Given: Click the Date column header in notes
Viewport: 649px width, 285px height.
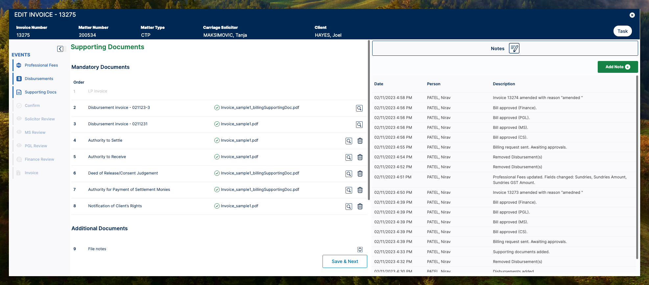Looking at the screenshot, I should 378,84.
